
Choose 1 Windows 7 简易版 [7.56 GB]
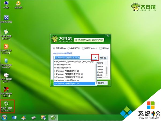pos(74,71)
